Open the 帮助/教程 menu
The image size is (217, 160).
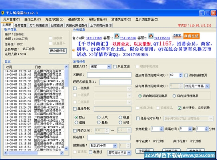click(x=98, y=19)
